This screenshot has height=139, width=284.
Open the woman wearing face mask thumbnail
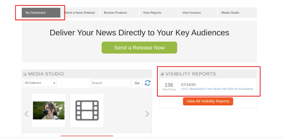48,111
